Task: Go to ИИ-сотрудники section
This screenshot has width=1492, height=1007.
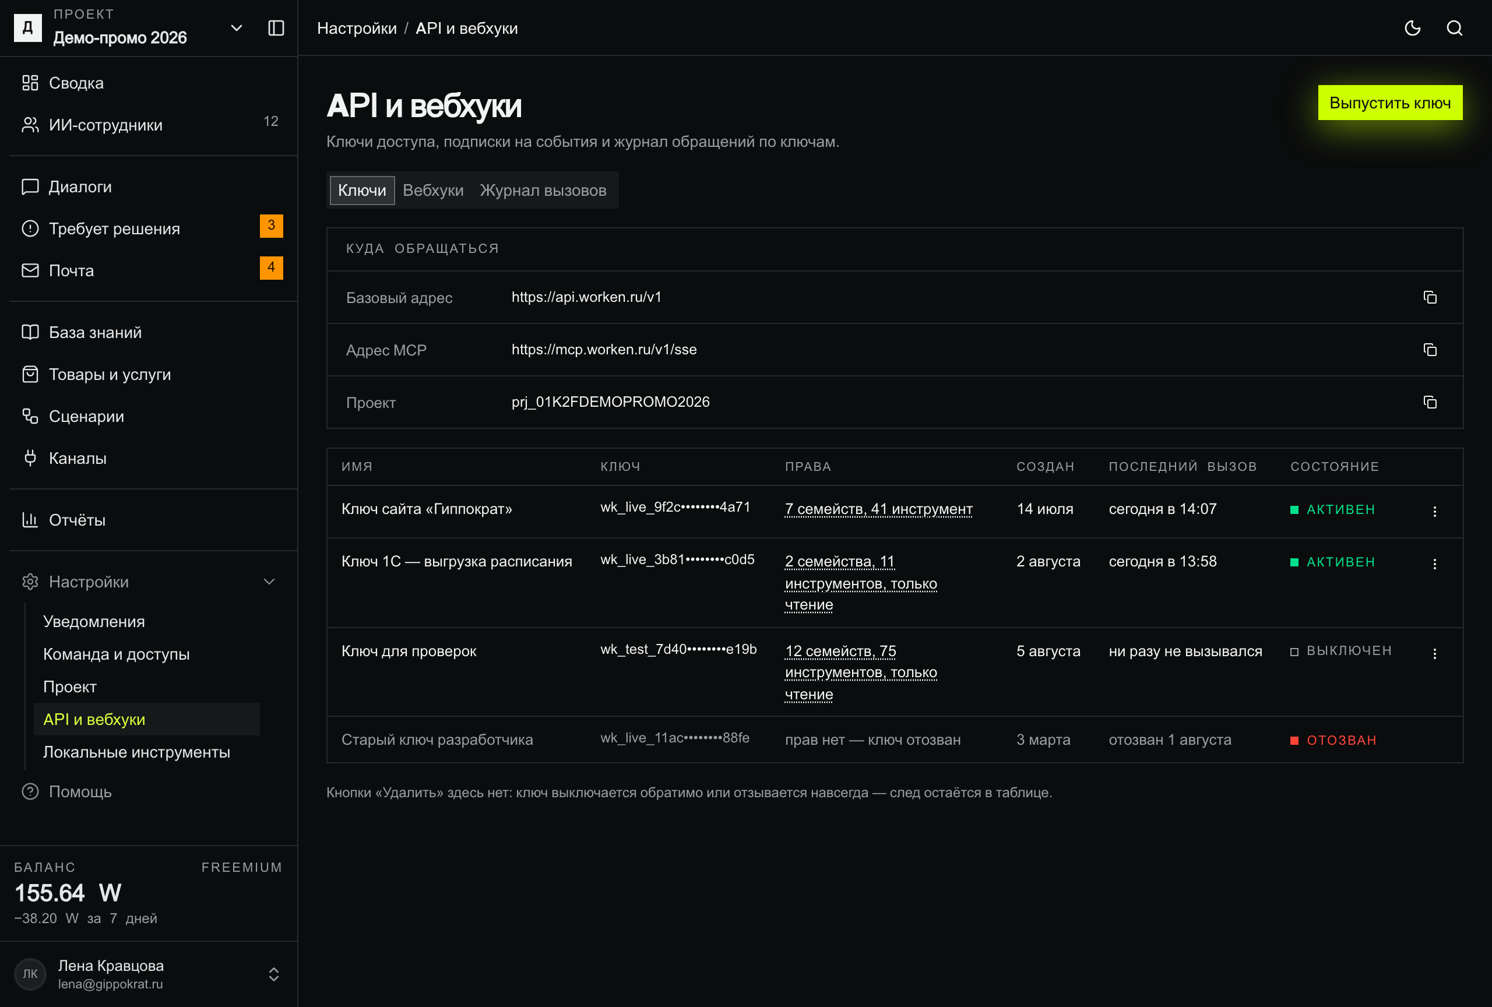Action: 149,125
